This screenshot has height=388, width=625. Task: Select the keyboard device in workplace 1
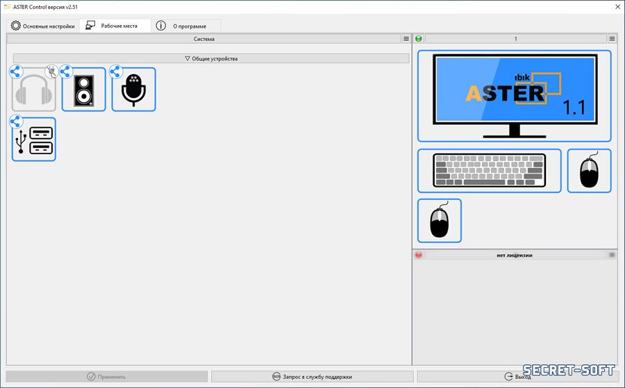(x=490, y=170)
